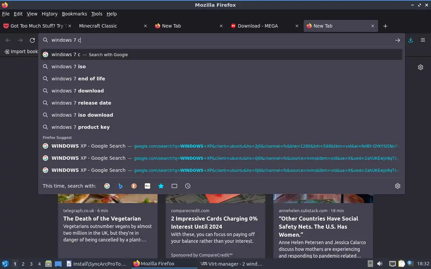The image size is (431, 269).
Task: Switch to workspace 4 in taskbar
Action: point(39,264)
